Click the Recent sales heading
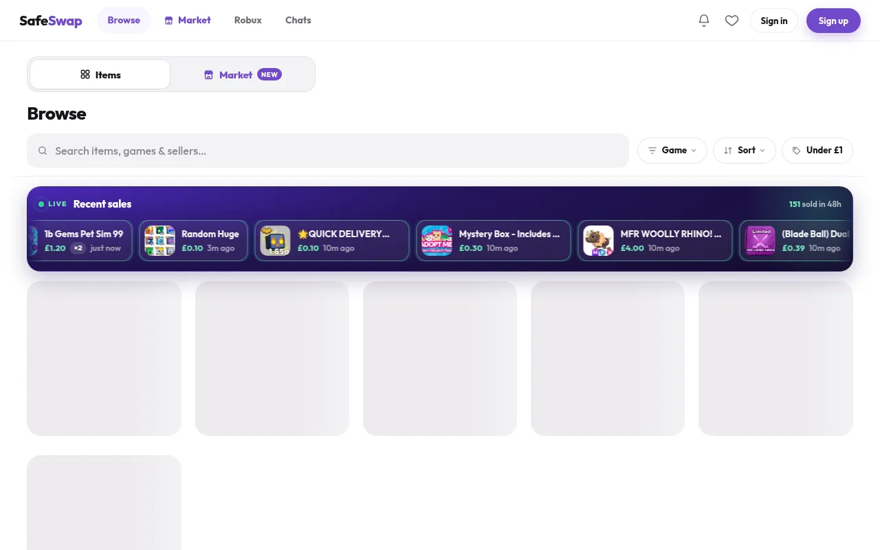 click(x=102, y=204)
